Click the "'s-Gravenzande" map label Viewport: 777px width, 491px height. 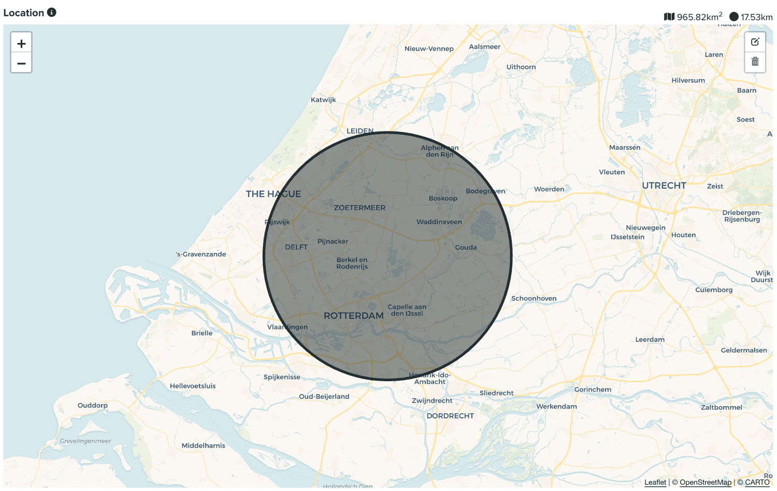pyautogui.click(x=201, y=254)
